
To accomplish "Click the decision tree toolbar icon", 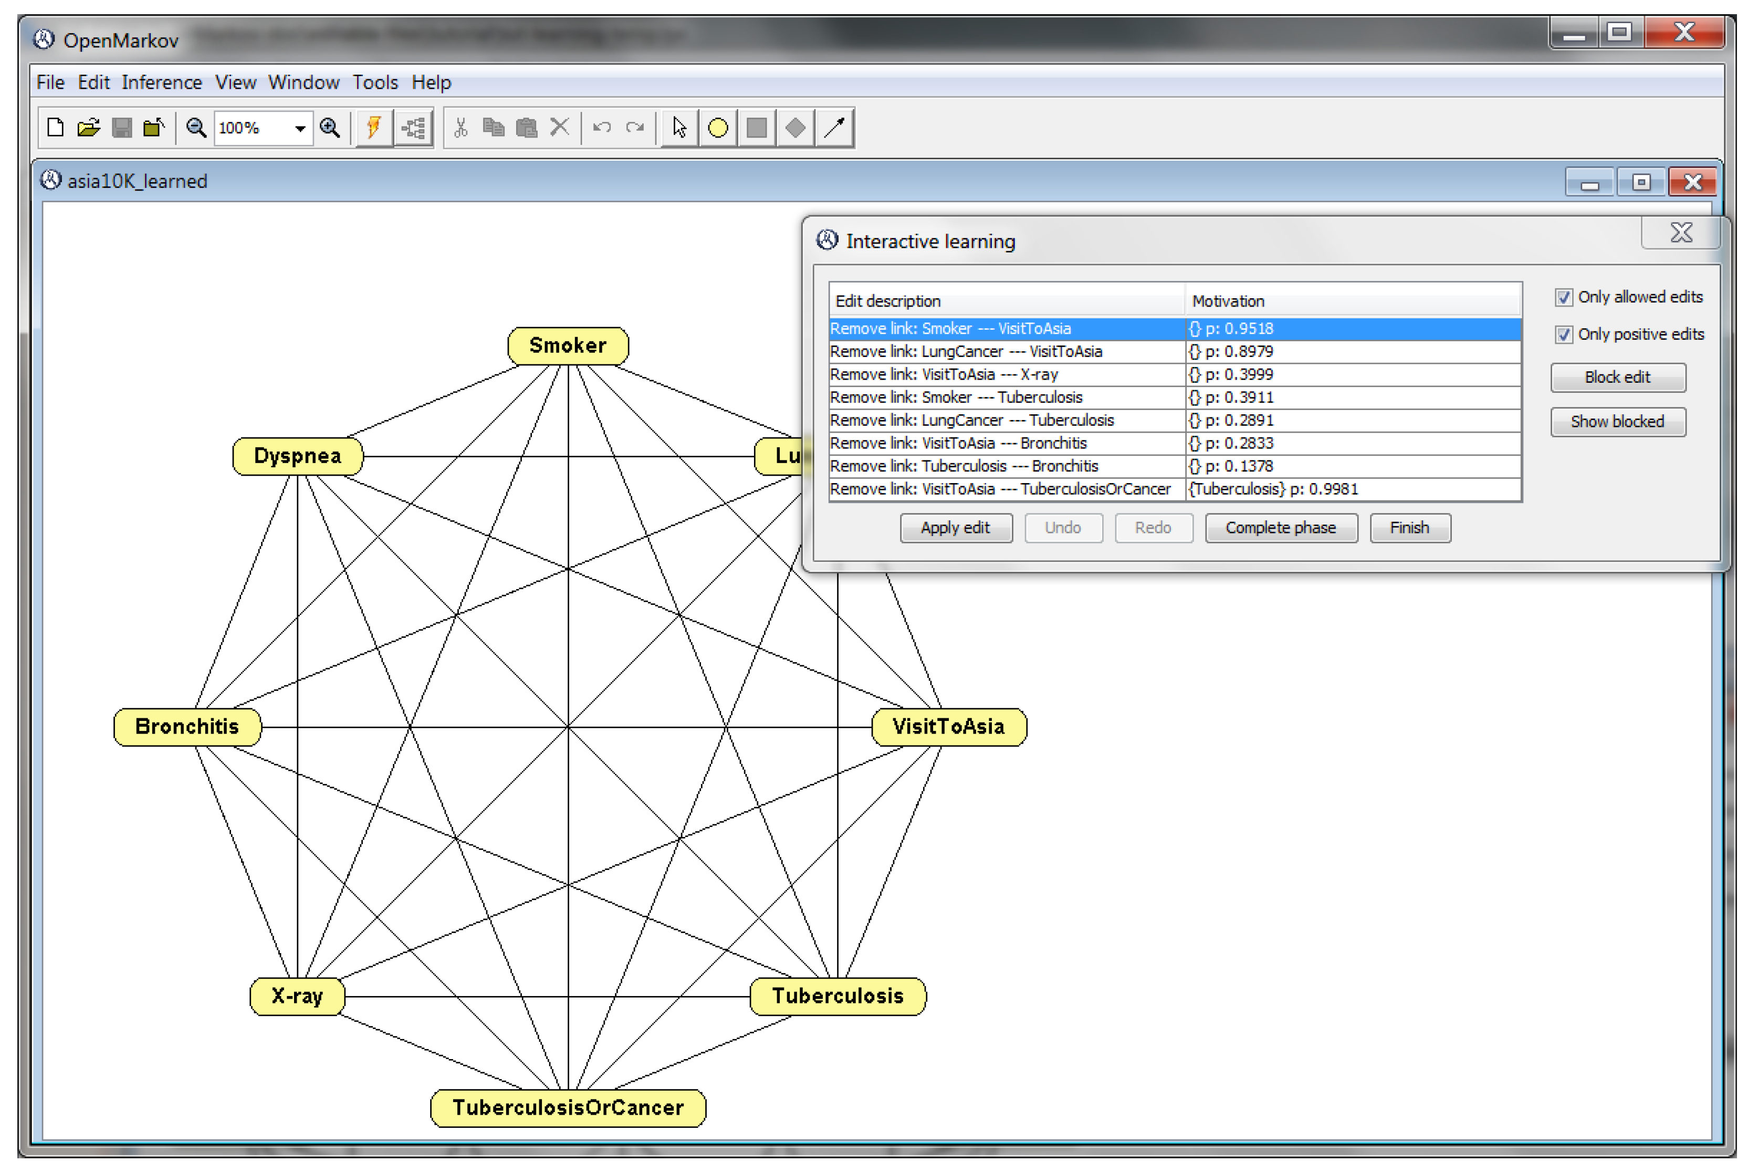I will 414,128.
